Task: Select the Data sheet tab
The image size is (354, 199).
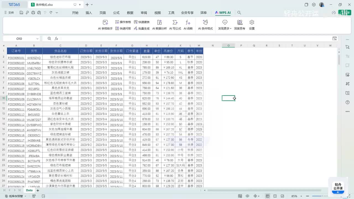Action: [29, 190]
